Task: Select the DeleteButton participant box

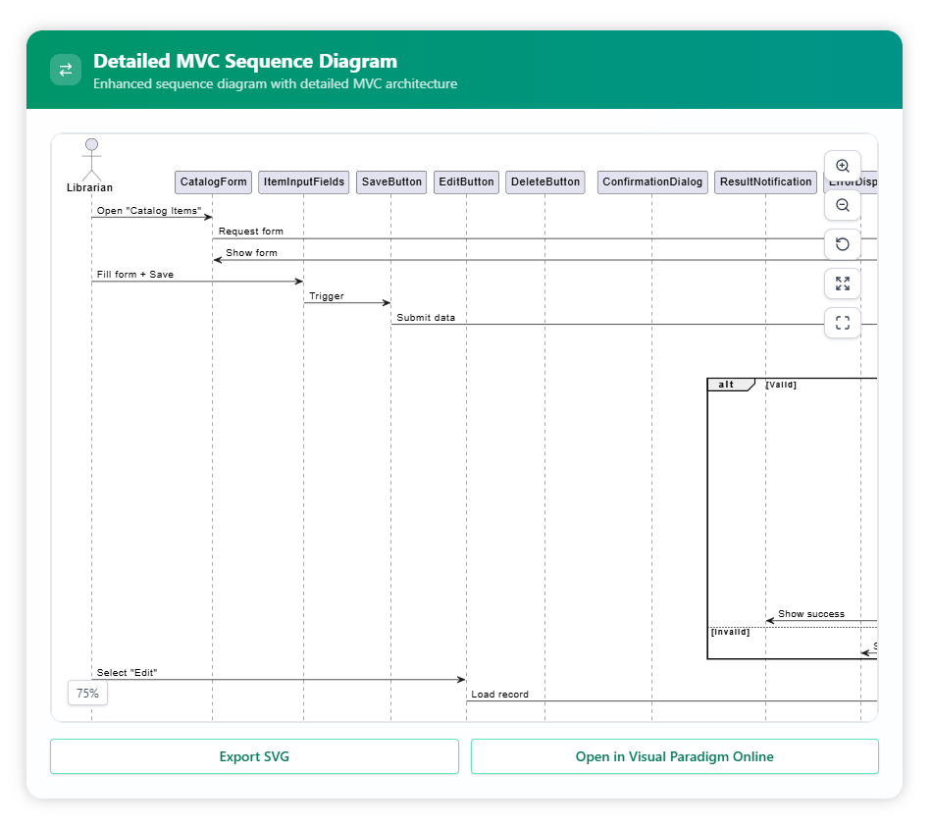Action: coord(545,181)
